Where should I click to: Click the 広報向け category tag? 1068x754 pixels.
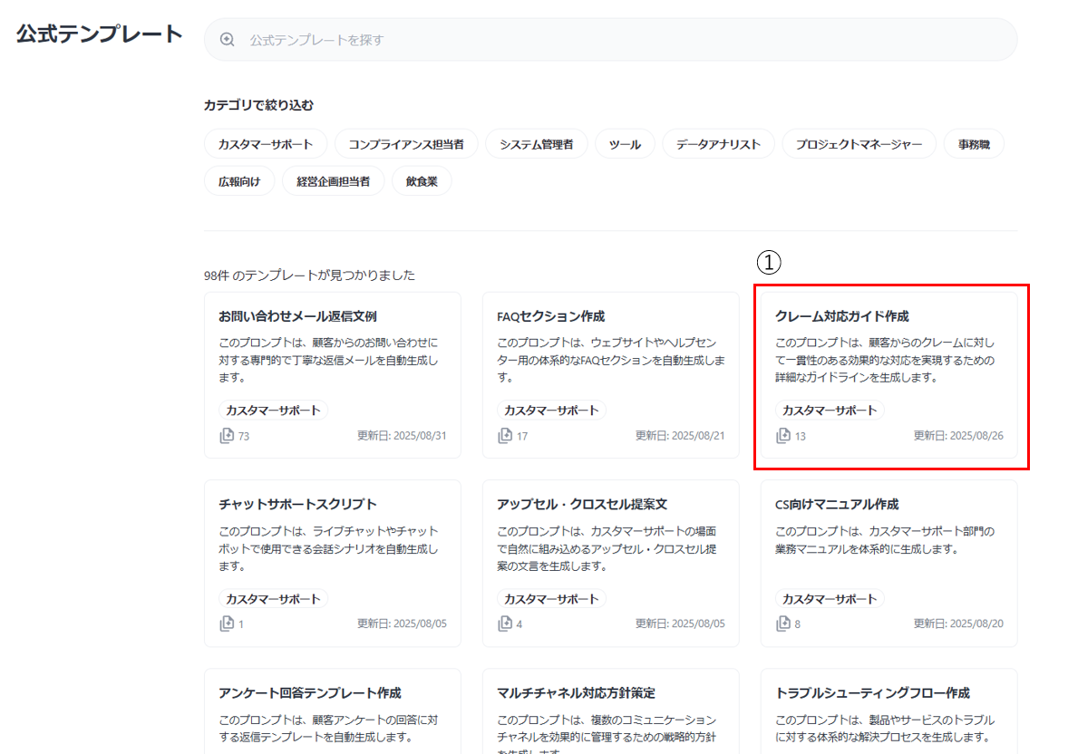click(238, 179)
